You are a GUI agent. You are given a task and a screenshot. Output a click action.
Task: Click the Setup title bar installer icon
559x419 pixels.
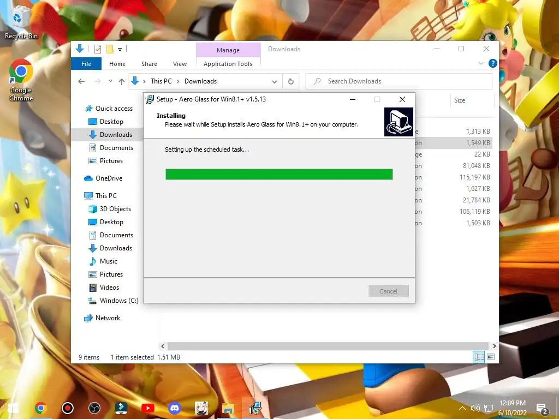point(150,99)
